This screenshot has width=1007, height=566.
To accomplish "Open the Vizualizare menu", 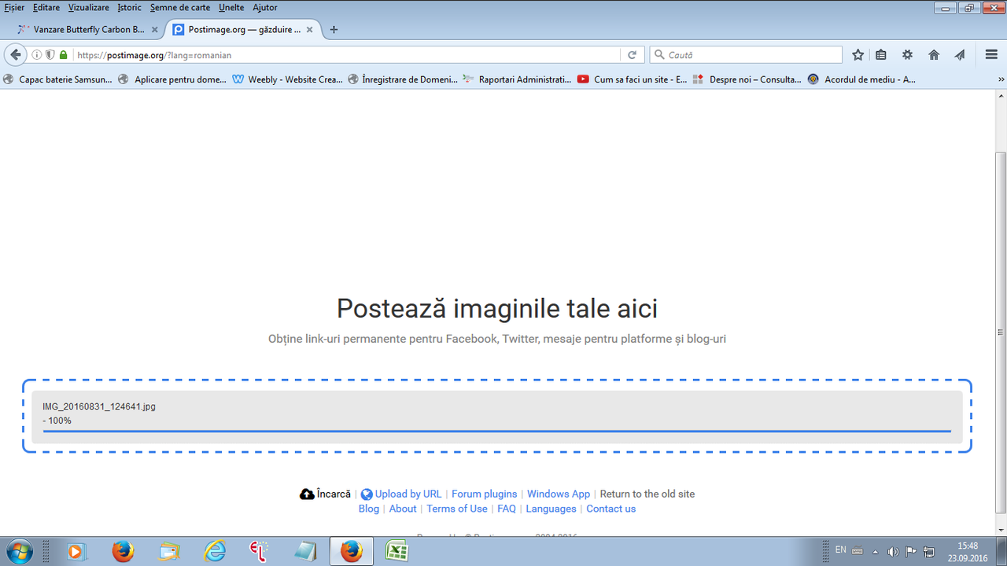I will (89, 7).
